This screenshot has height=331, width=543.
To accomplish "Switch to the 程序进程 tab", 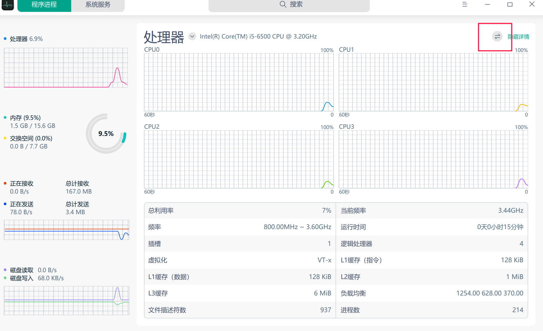I will (44, 4).
